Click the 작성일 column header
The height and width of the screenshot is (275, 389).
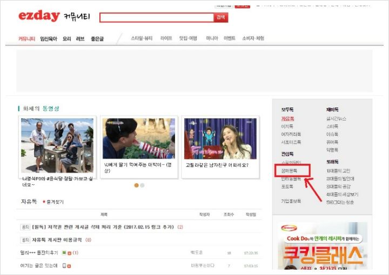coord(251,214)
